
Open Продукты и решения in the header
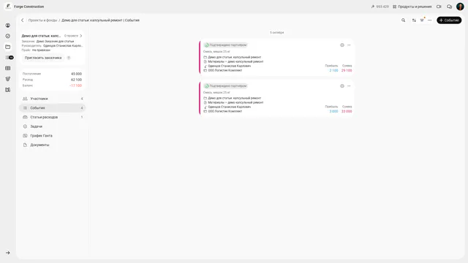[412, 7]
